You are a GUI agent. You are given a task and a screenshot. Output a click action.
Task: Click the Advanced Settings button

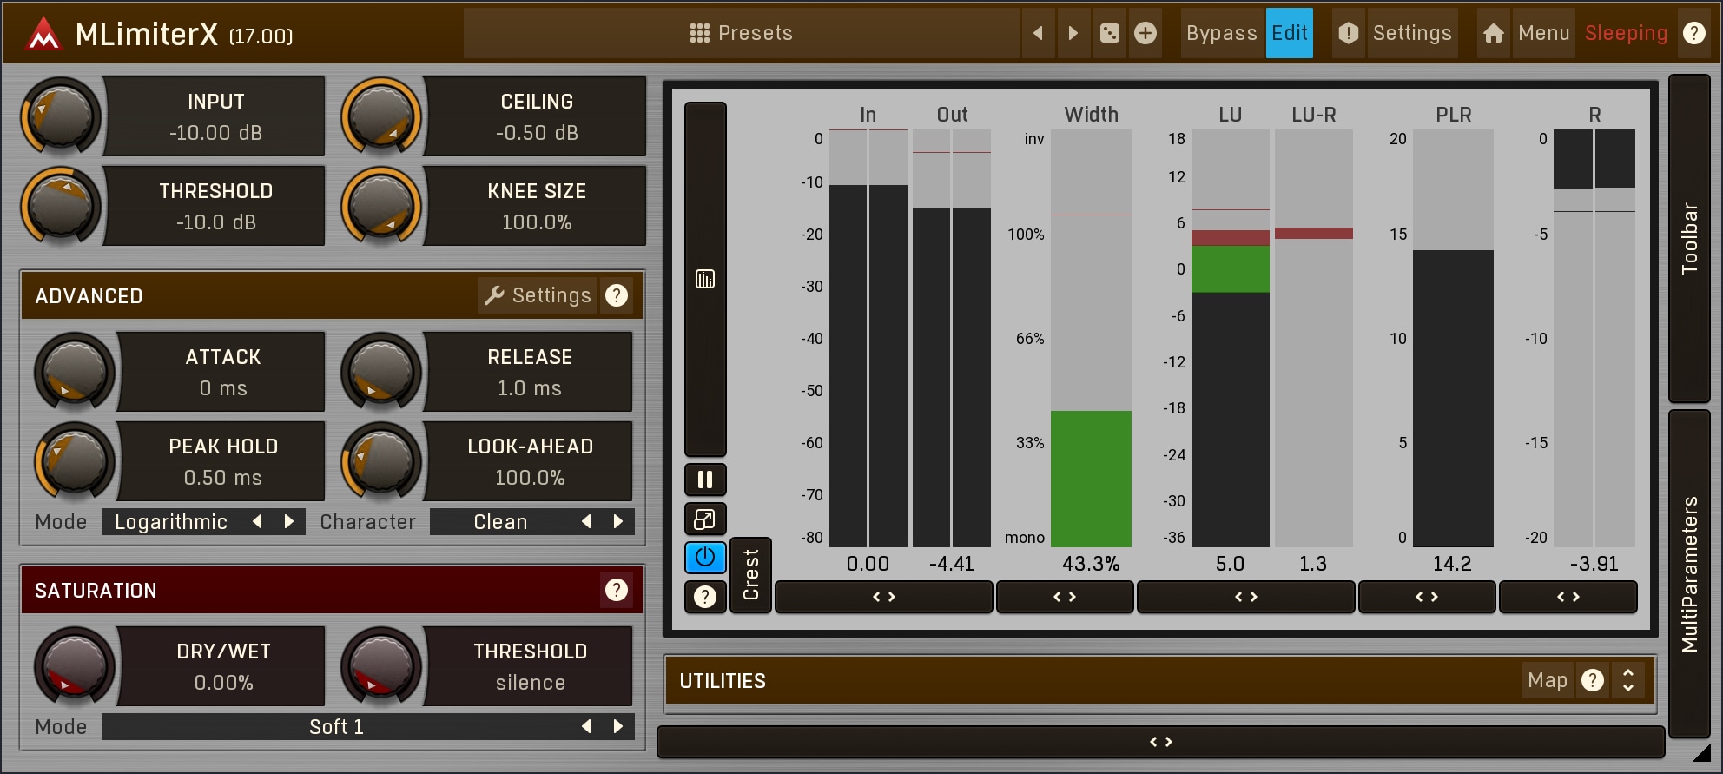(538, 296)
